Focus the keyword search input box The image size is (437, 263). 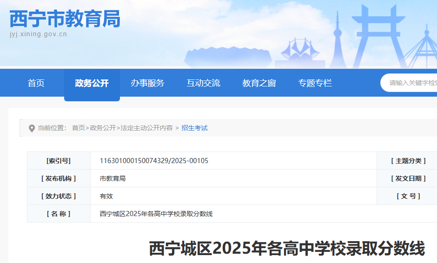[412, 83]
